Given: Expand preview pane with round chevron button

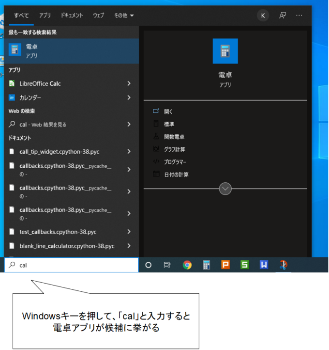Looking at the screenshot, I should tap(225, 189).
